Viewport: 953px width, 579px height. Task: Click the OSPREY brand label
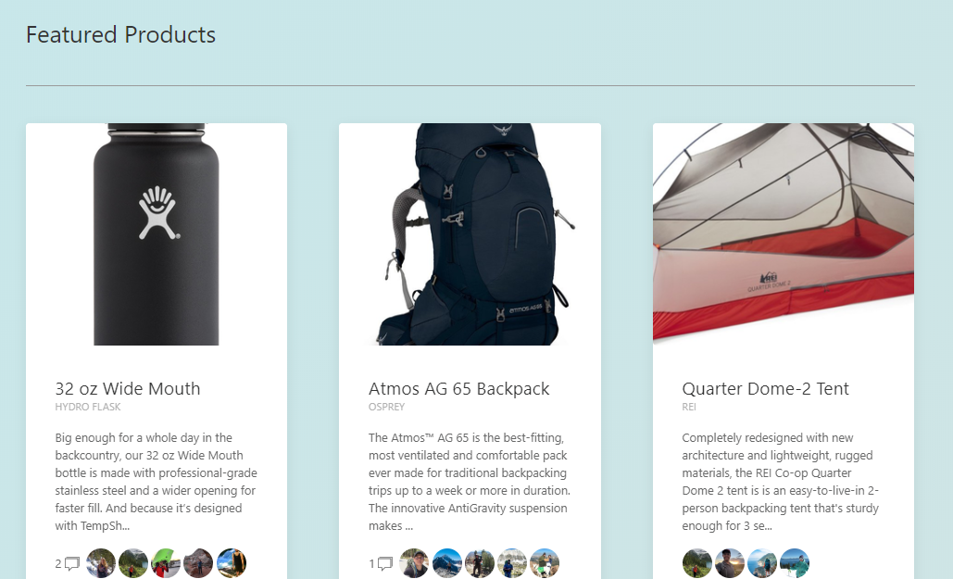tap(386, 407)
